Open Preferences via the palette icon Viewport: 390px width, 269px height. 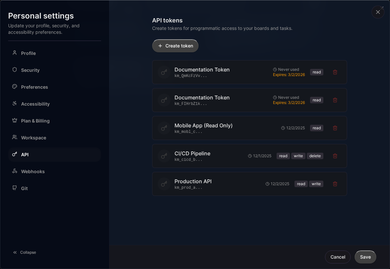14,87
